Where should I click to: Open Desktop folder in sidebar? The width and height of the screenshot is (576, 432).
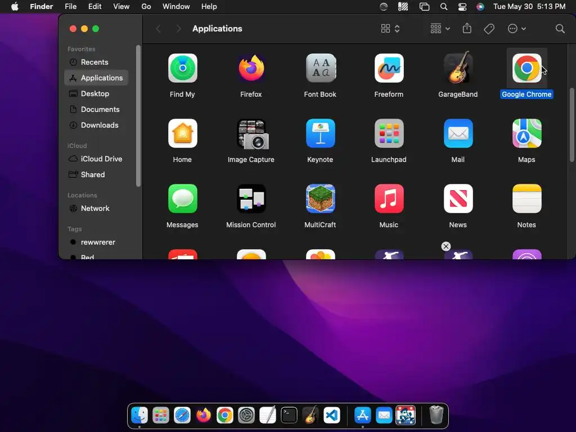(x=96, y=94)
